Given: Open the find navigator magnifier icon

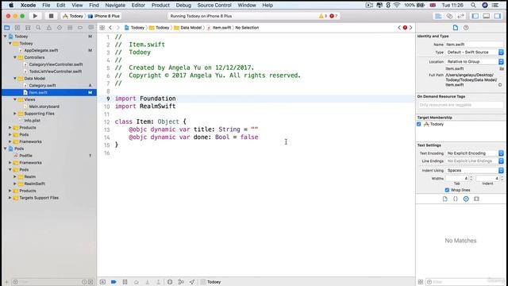Looking at the screenshot, I should point(38,28).
